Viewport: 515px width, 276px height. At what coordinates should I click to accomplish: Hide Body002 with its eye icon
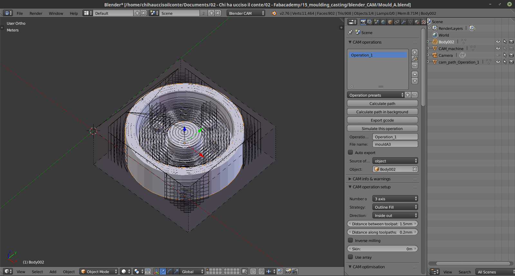(498, 42)
